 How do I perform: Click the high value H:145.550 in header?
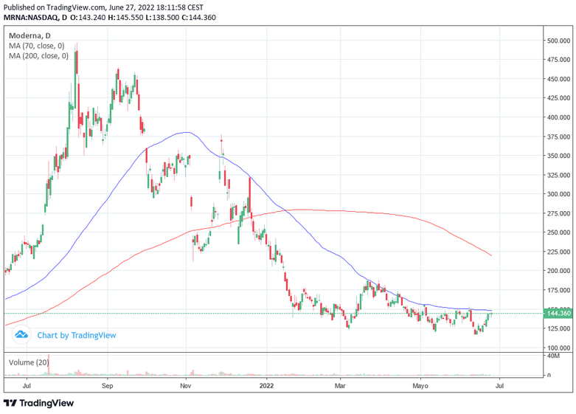125,17
